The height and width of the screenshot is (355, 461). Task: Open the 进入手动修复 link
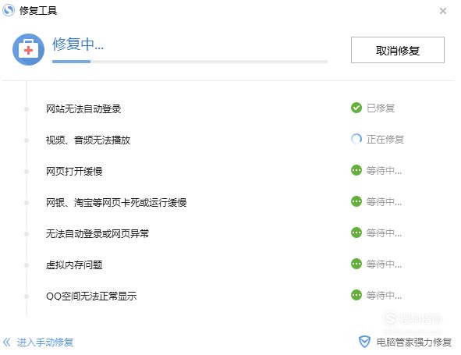click(45, 342)
